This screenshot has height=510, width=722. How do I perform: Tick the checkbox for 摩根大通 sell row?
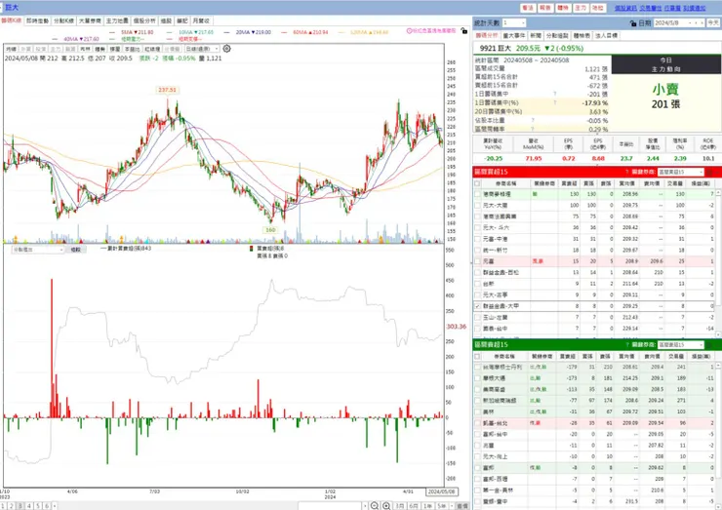(x=477, y=378)
